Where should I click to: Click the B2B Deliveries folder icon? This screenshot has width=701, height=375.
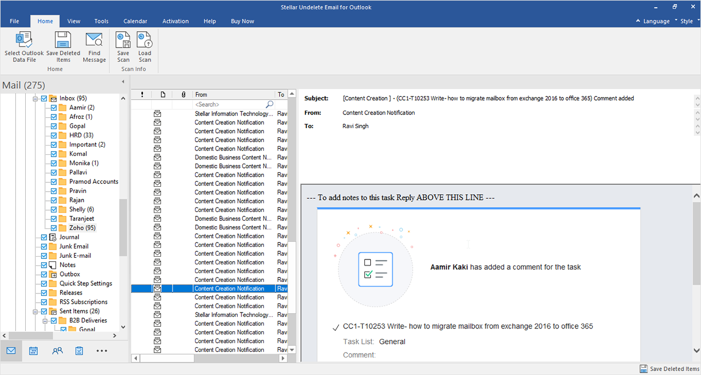pos(63,320)
